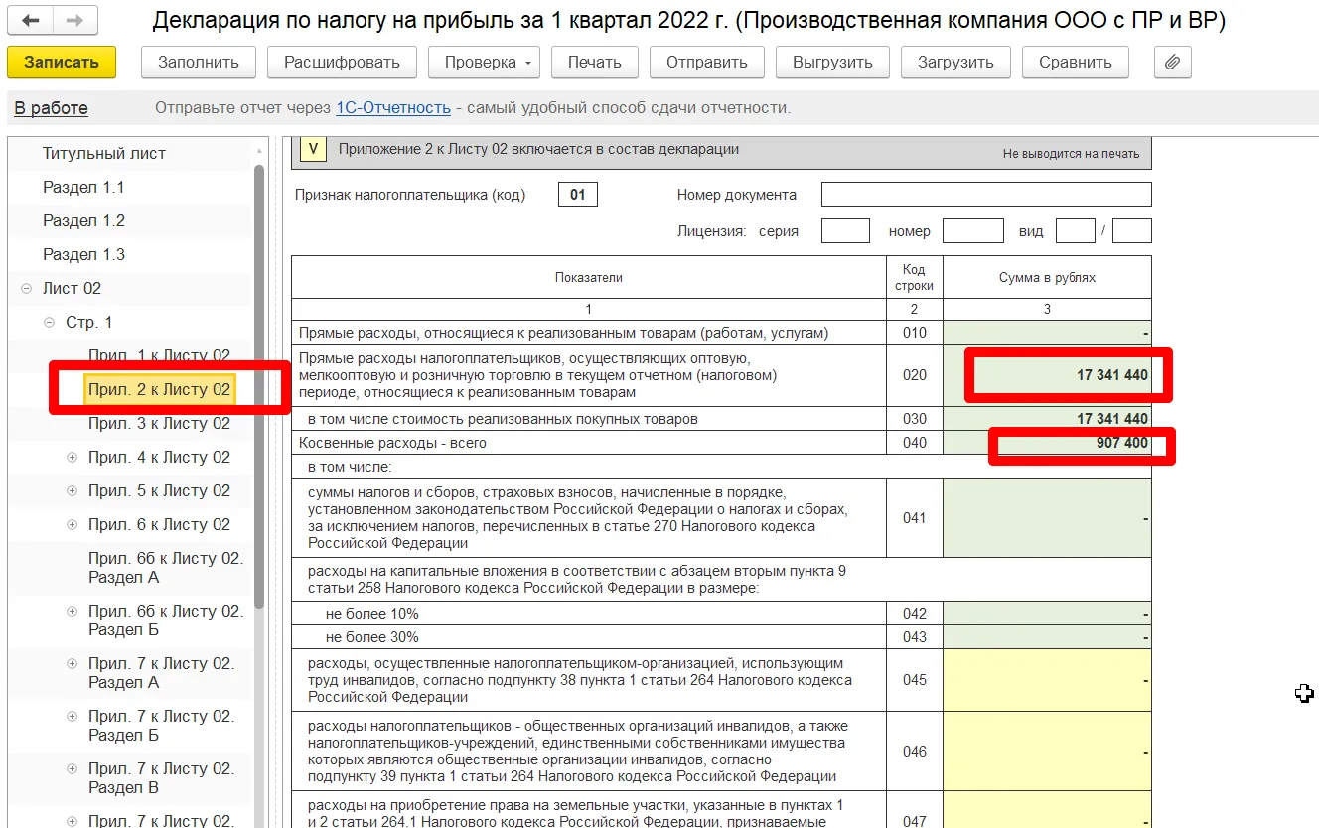
Task: Click the Лицензия серия input field
Action: point(846,231)
